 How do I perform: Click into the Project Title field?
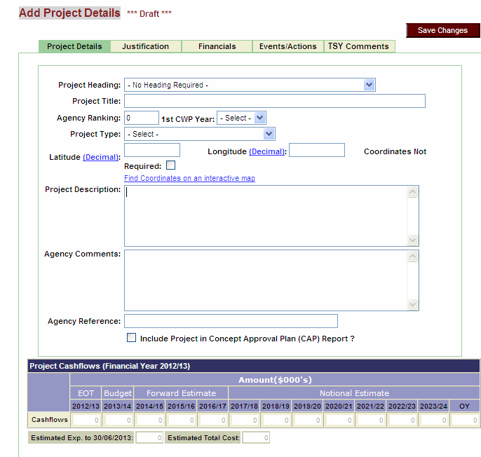274,101
